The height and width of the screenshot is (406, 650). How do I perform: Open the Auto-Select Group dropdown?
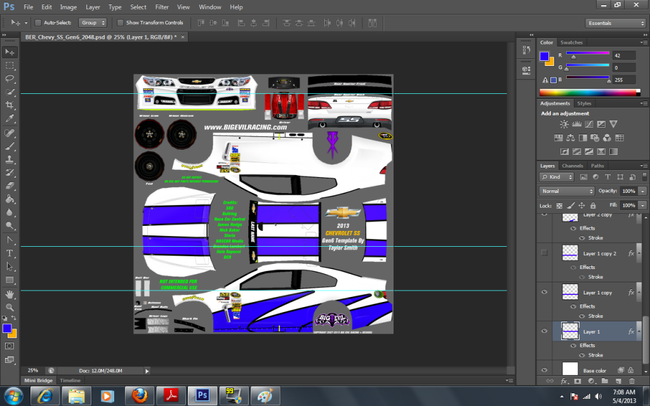[x=93, y=23]
